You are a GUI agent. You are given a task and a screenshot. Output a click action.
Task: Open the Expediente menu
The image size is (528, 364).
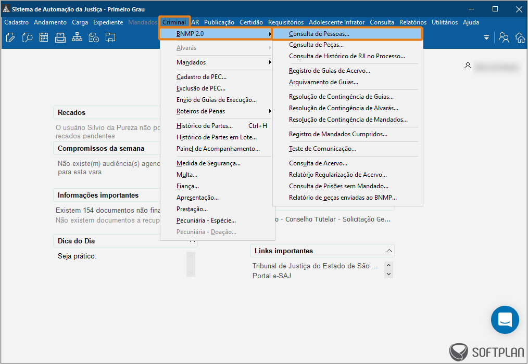tap(108, 22)
